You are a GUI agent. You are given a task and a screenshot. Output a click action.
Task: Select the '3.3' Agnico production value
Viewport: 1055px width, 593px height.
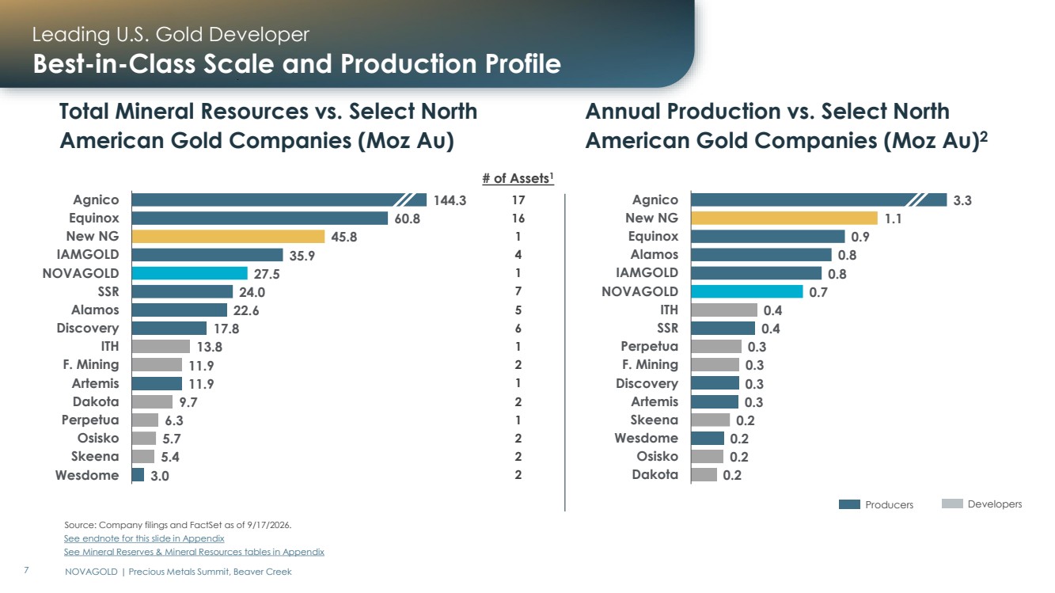(962, 201)
